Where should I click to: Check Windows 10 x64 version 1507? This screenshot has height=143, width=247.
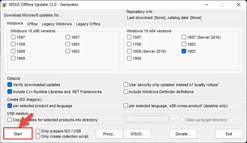(129, 37)
